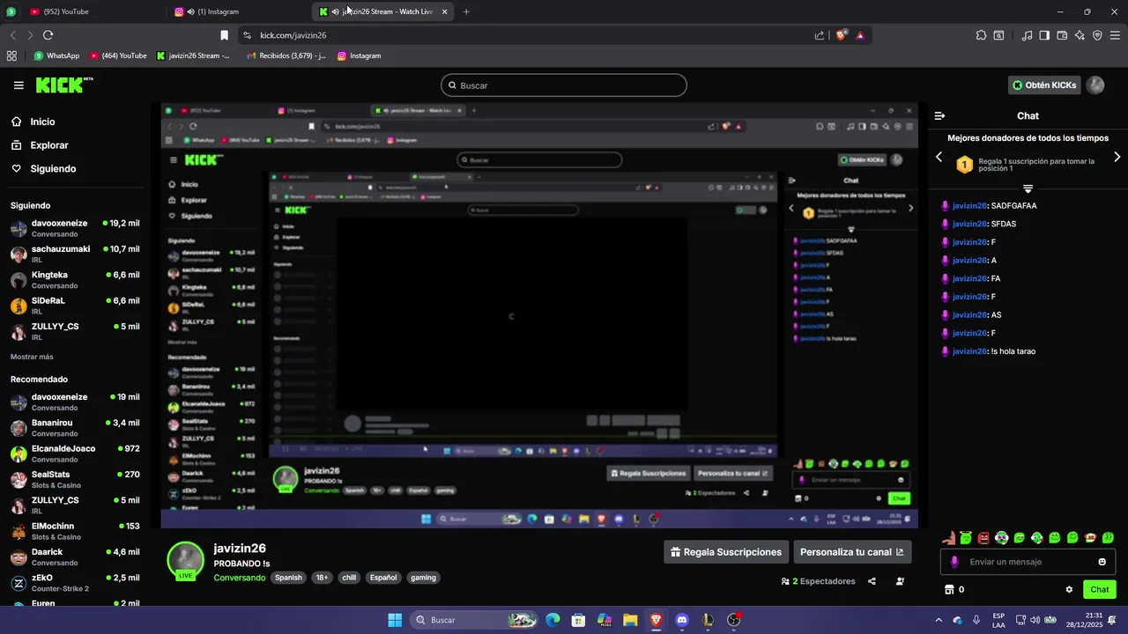Click the Regala Suscripciones button

(725, 552)
